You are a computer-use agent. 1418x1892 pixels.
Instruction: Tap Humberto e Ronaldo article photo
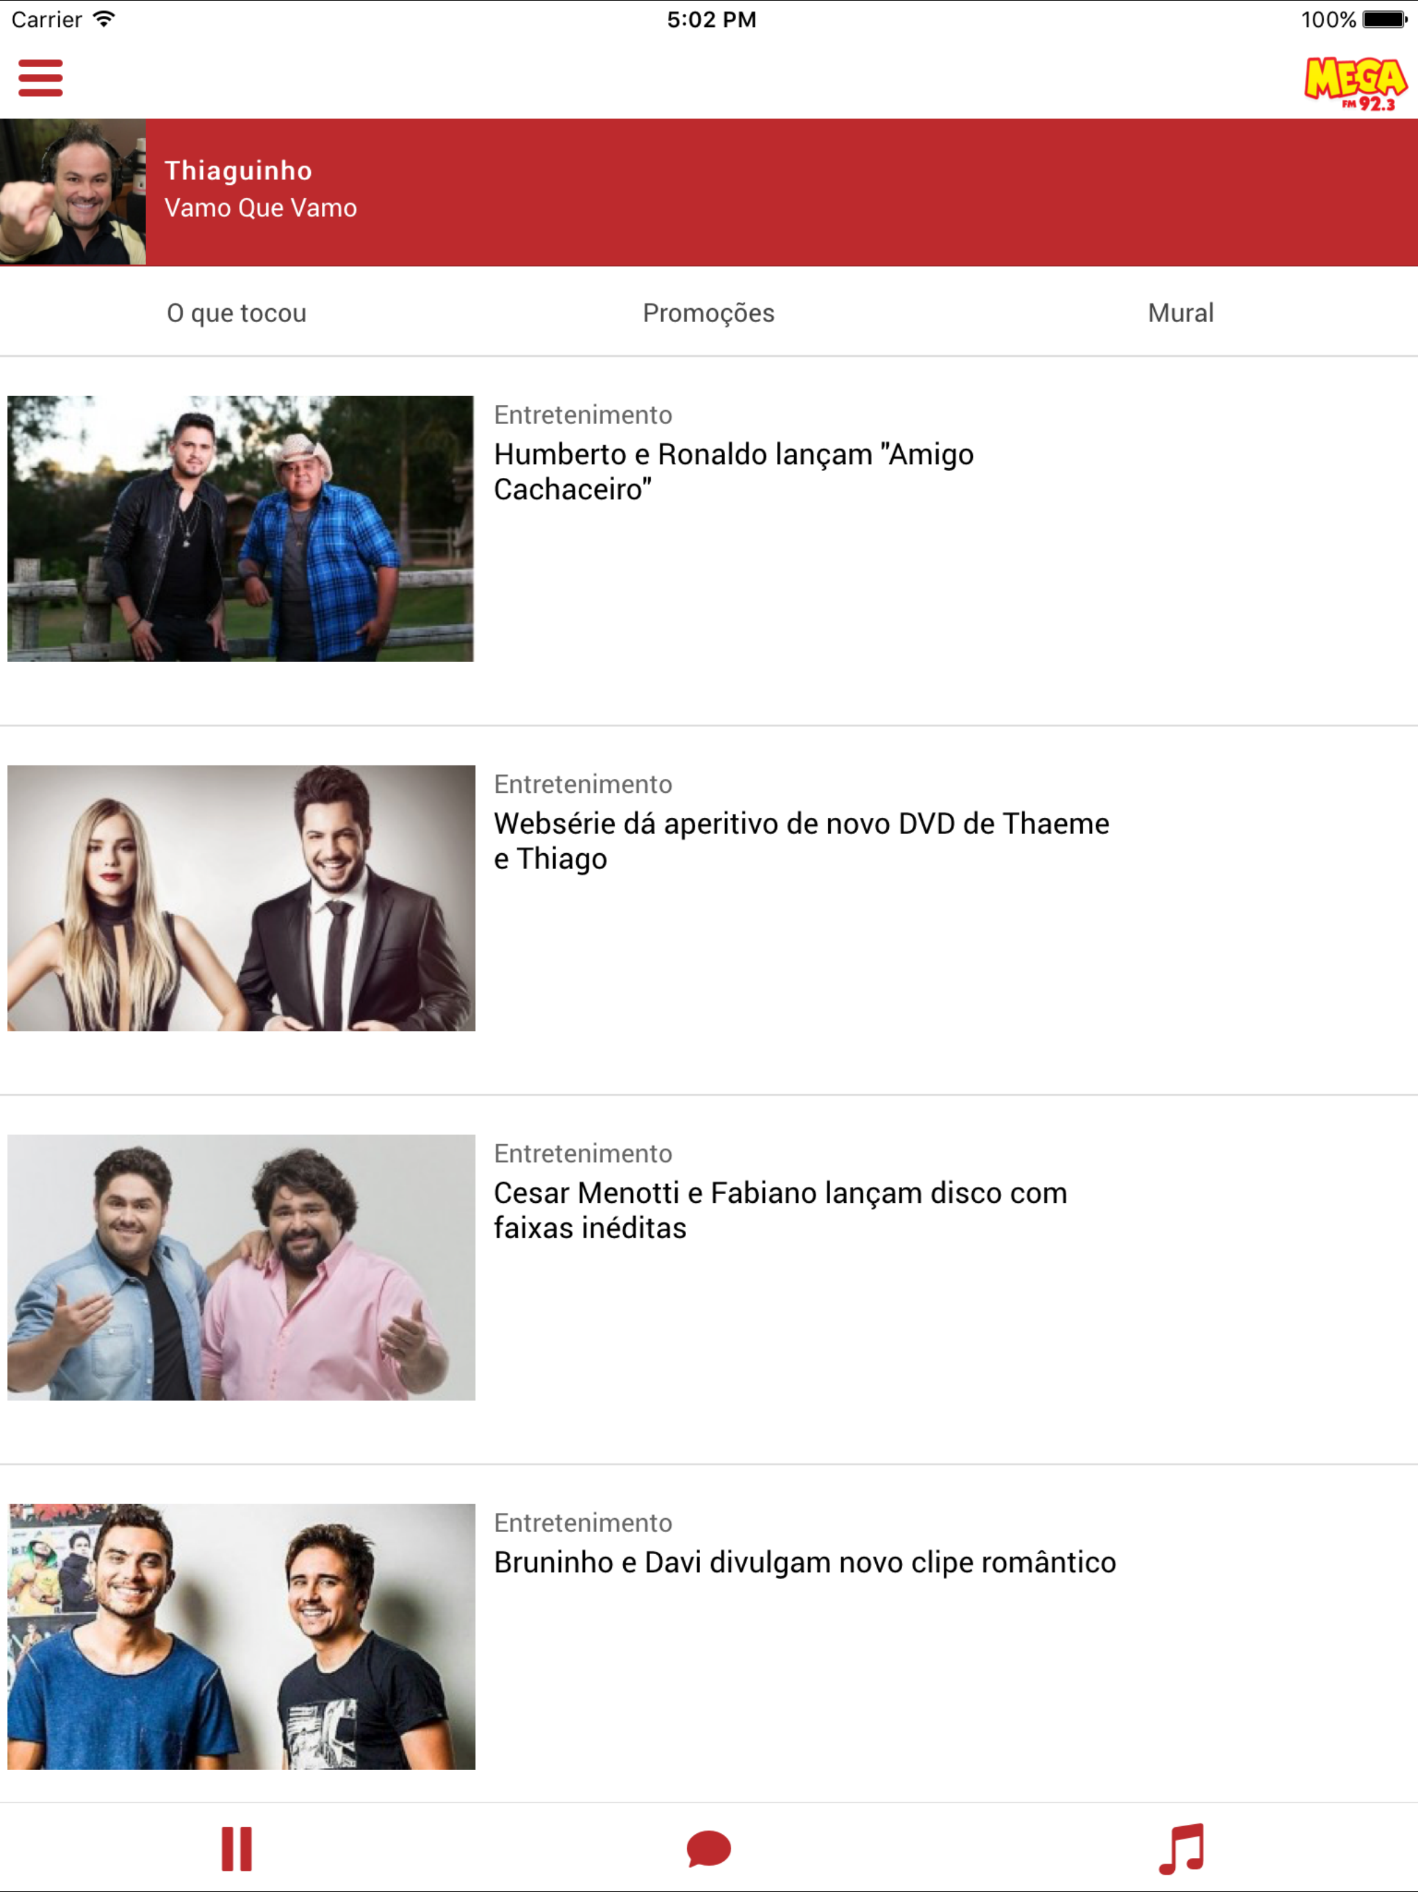240,528
